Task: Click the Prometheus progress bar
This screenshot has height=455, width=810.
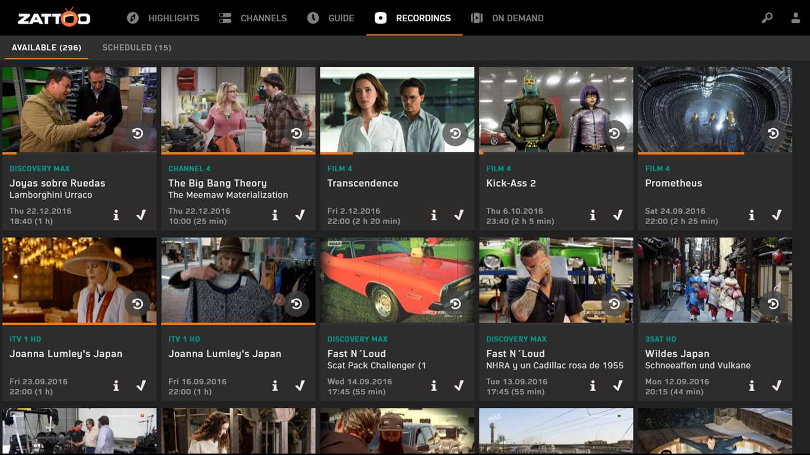Action: tap(715, 153)
